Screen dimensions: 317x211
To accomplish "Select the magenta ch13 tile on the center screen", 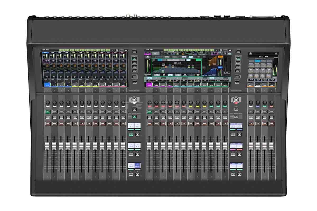I will click(x=149, y=85).
